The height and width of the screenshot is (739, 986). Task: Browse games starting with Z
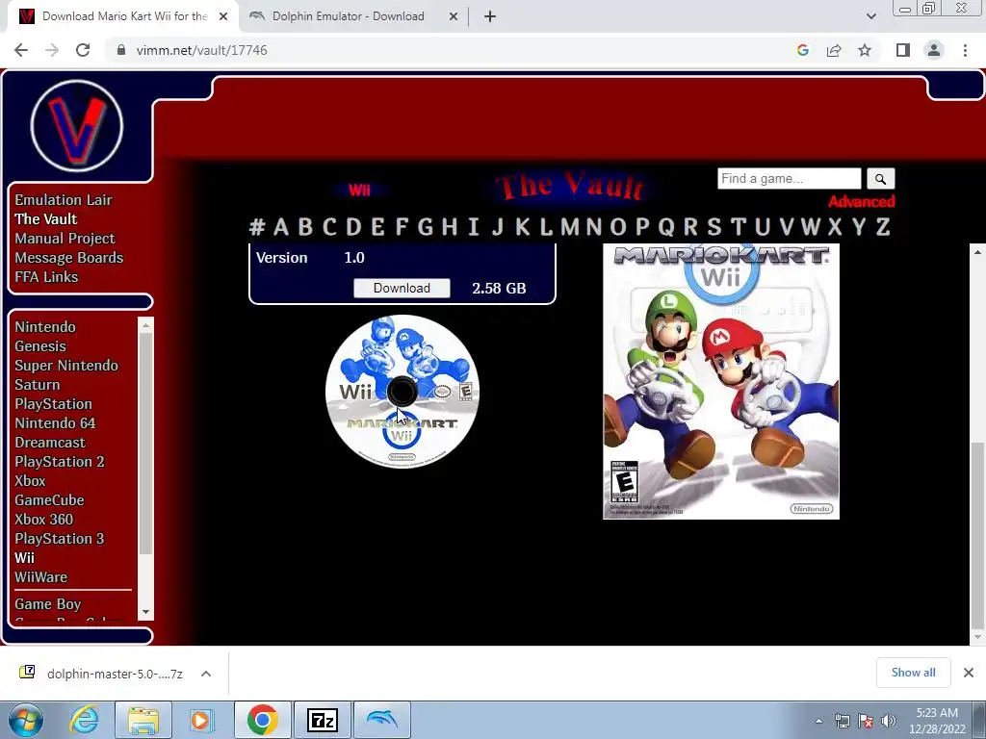coord(883,226)
